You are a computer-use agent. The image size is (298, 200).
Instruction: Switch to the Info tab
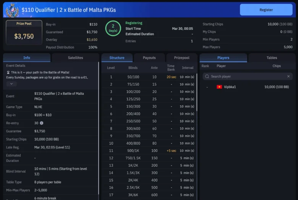coord(27,58)
